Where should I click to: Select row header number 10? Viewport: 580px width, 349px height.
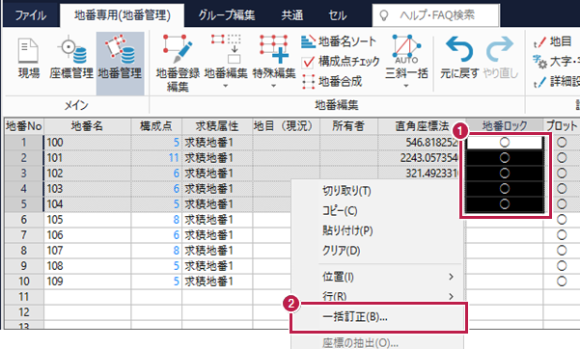(24, 282)
